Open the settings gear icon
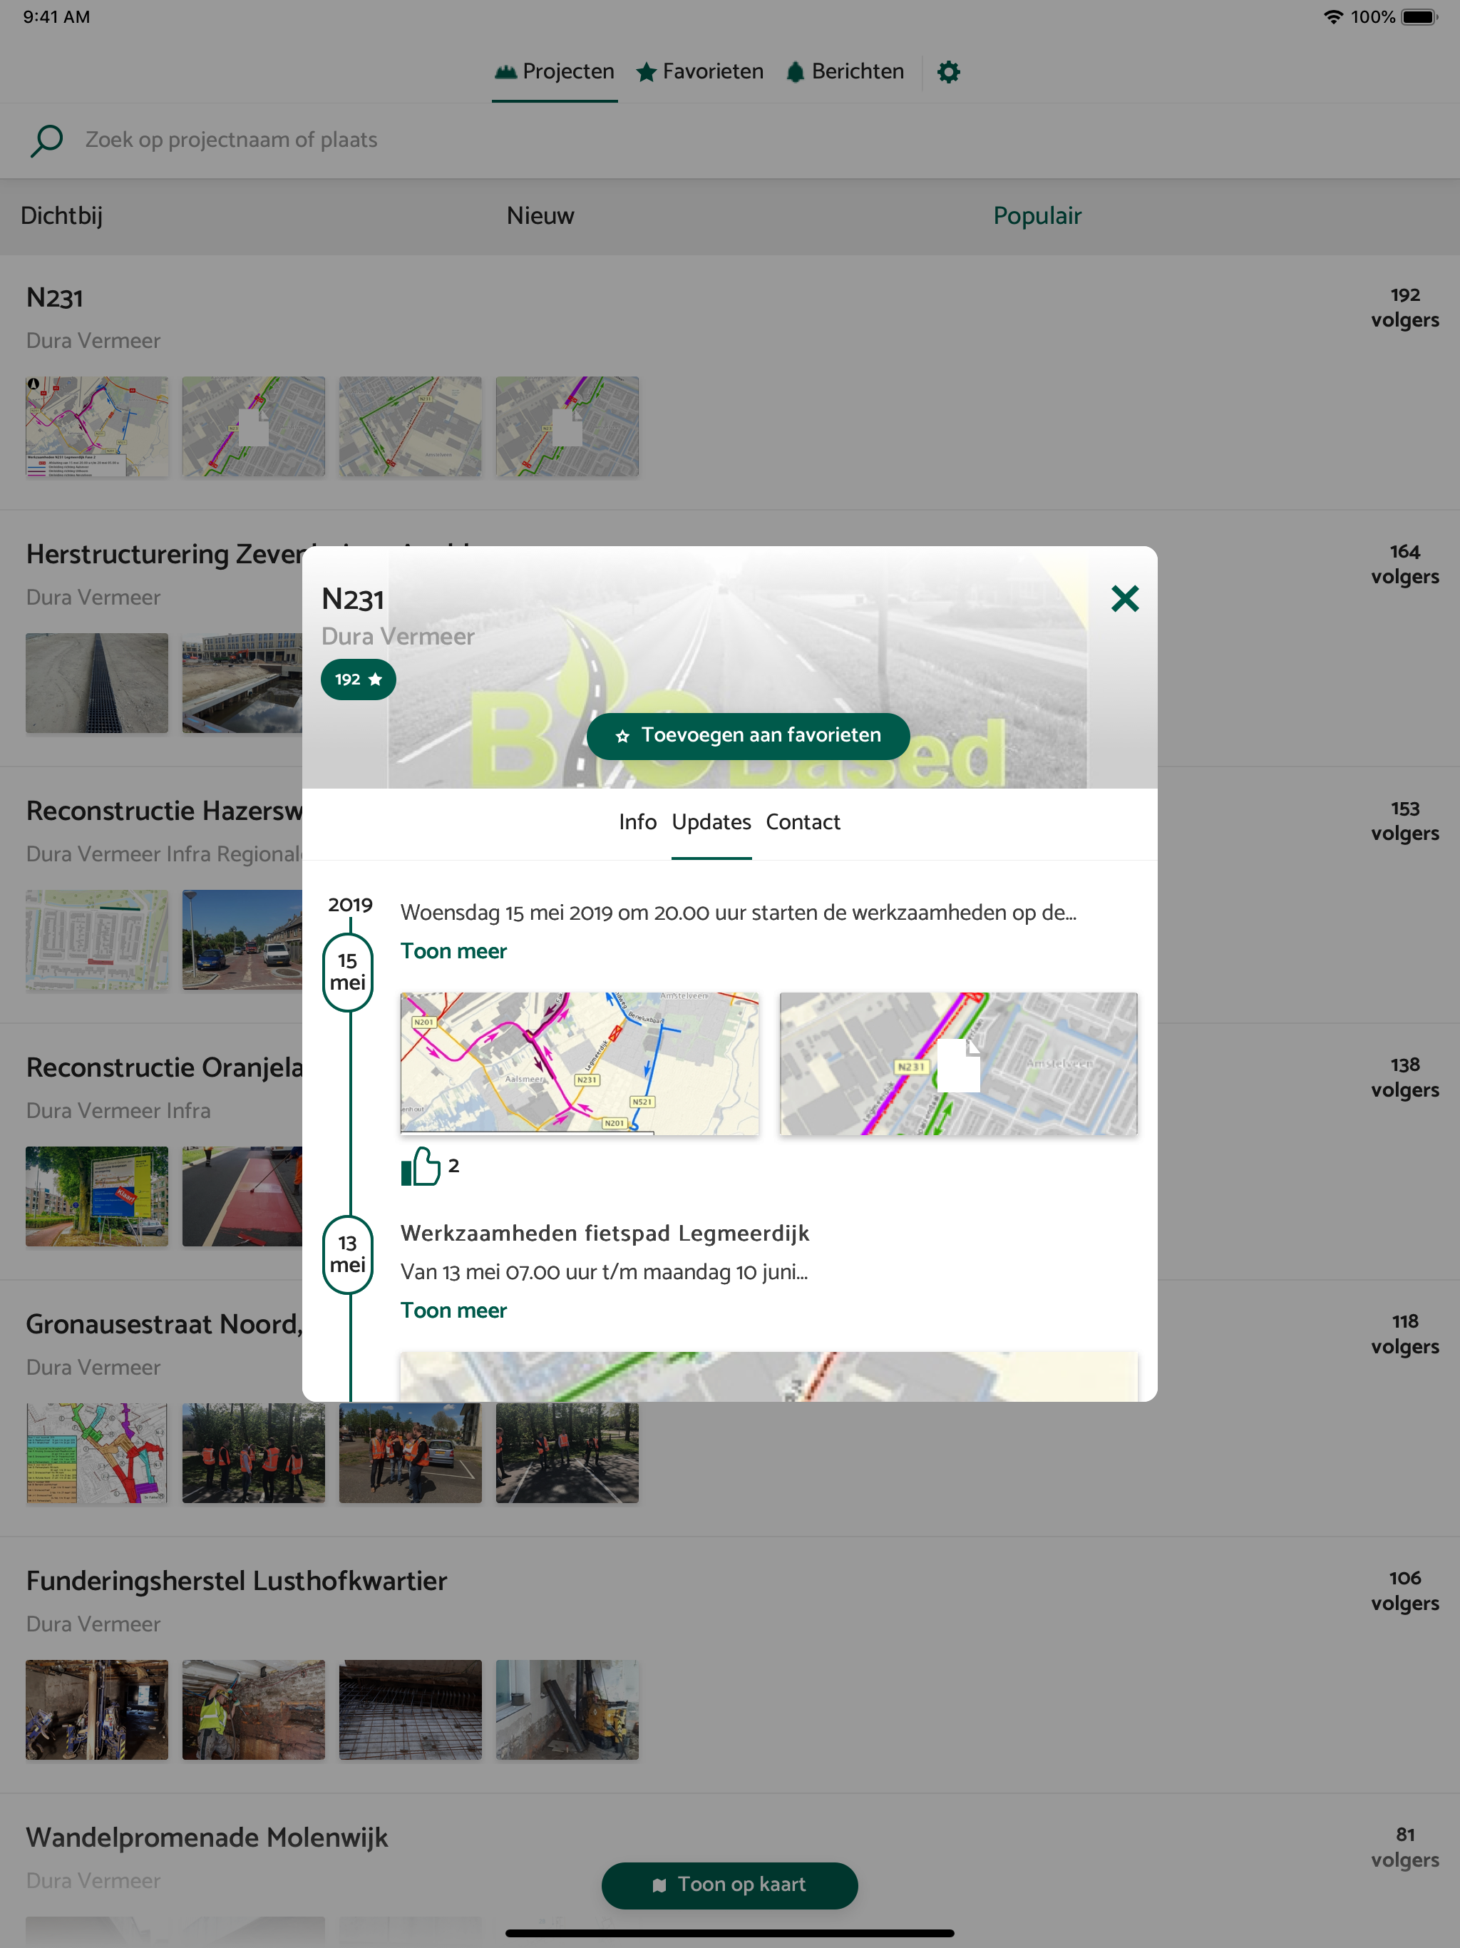The width and height of the screenshot is (1460, 1948). pos(948,71)
